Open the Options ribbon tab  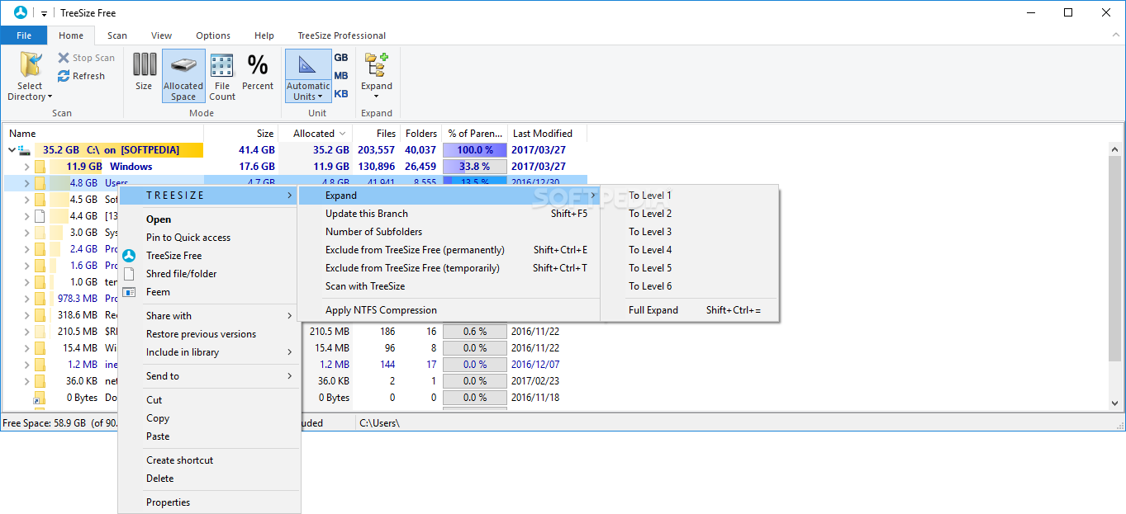coord(213,35)
